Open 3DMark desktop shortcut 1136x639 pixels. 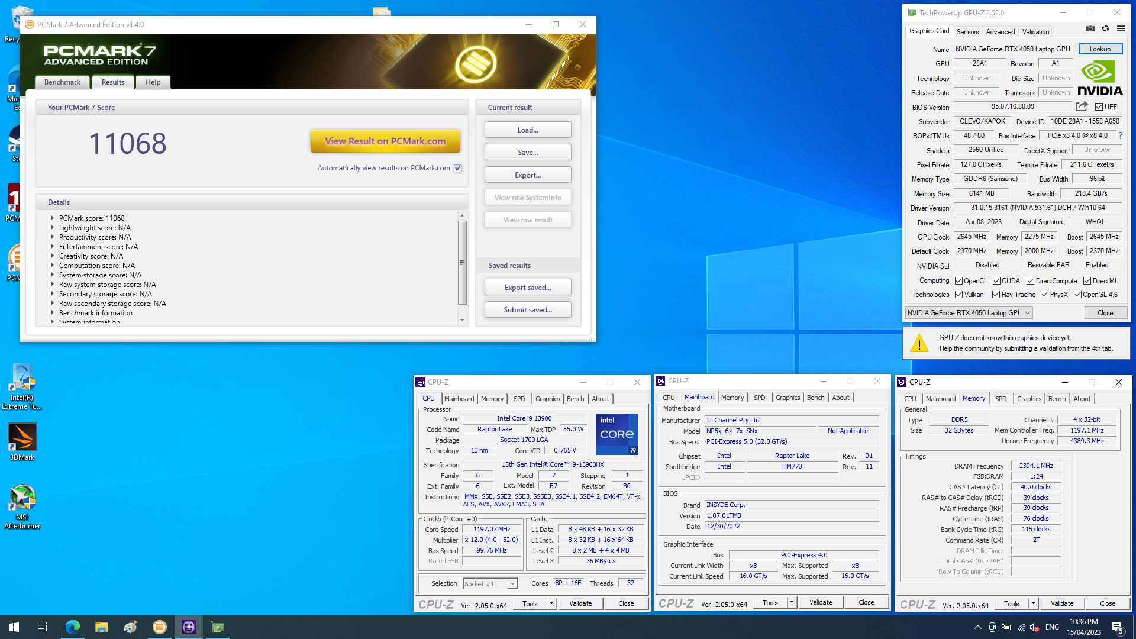[x=22, y=442]
